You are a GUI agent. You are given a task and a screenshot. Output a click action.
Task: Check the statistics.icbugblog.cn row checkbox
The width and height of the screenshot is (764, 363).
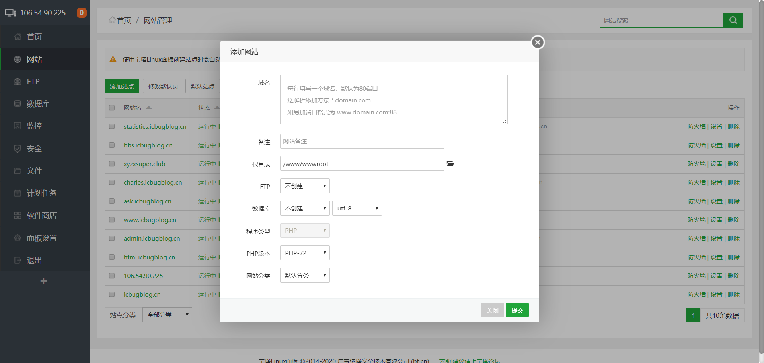click(112, 126)
